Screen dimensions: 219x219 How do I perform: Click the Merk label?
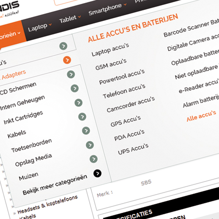[x=105, y=194]
